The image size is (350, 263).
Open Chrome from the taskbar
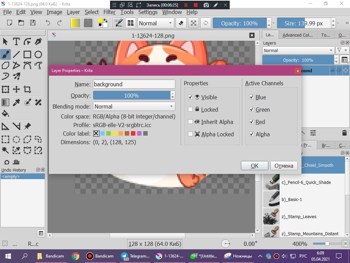tap(76, 256)
